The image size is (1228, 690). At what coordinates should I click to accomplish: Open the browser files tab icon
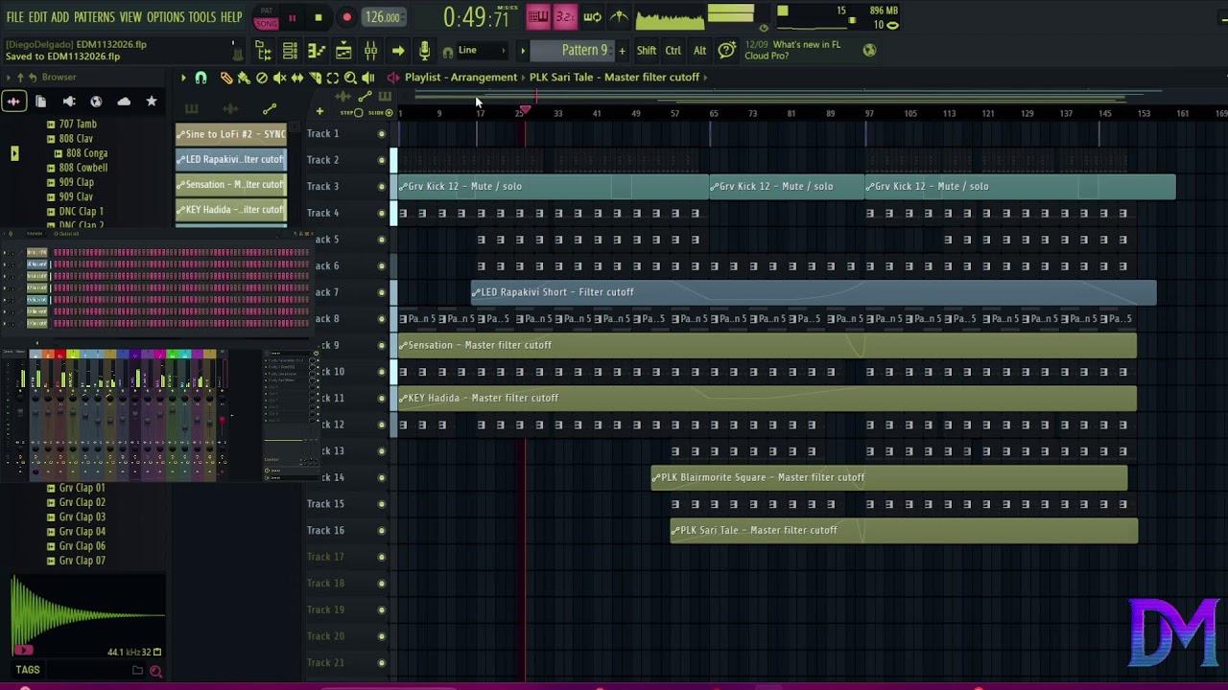click(41, 101)
